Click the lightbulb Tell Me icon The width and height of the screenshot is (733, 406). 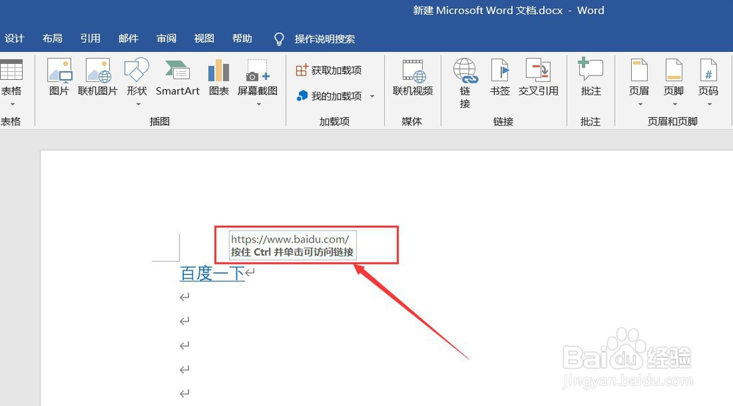pyautogui.click(x=279, y=39)
